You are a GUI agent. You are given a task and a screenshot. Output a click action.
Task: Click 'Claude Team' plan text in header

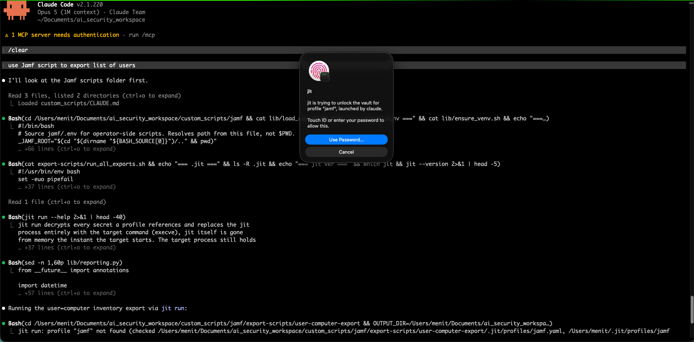coord(127,12)
